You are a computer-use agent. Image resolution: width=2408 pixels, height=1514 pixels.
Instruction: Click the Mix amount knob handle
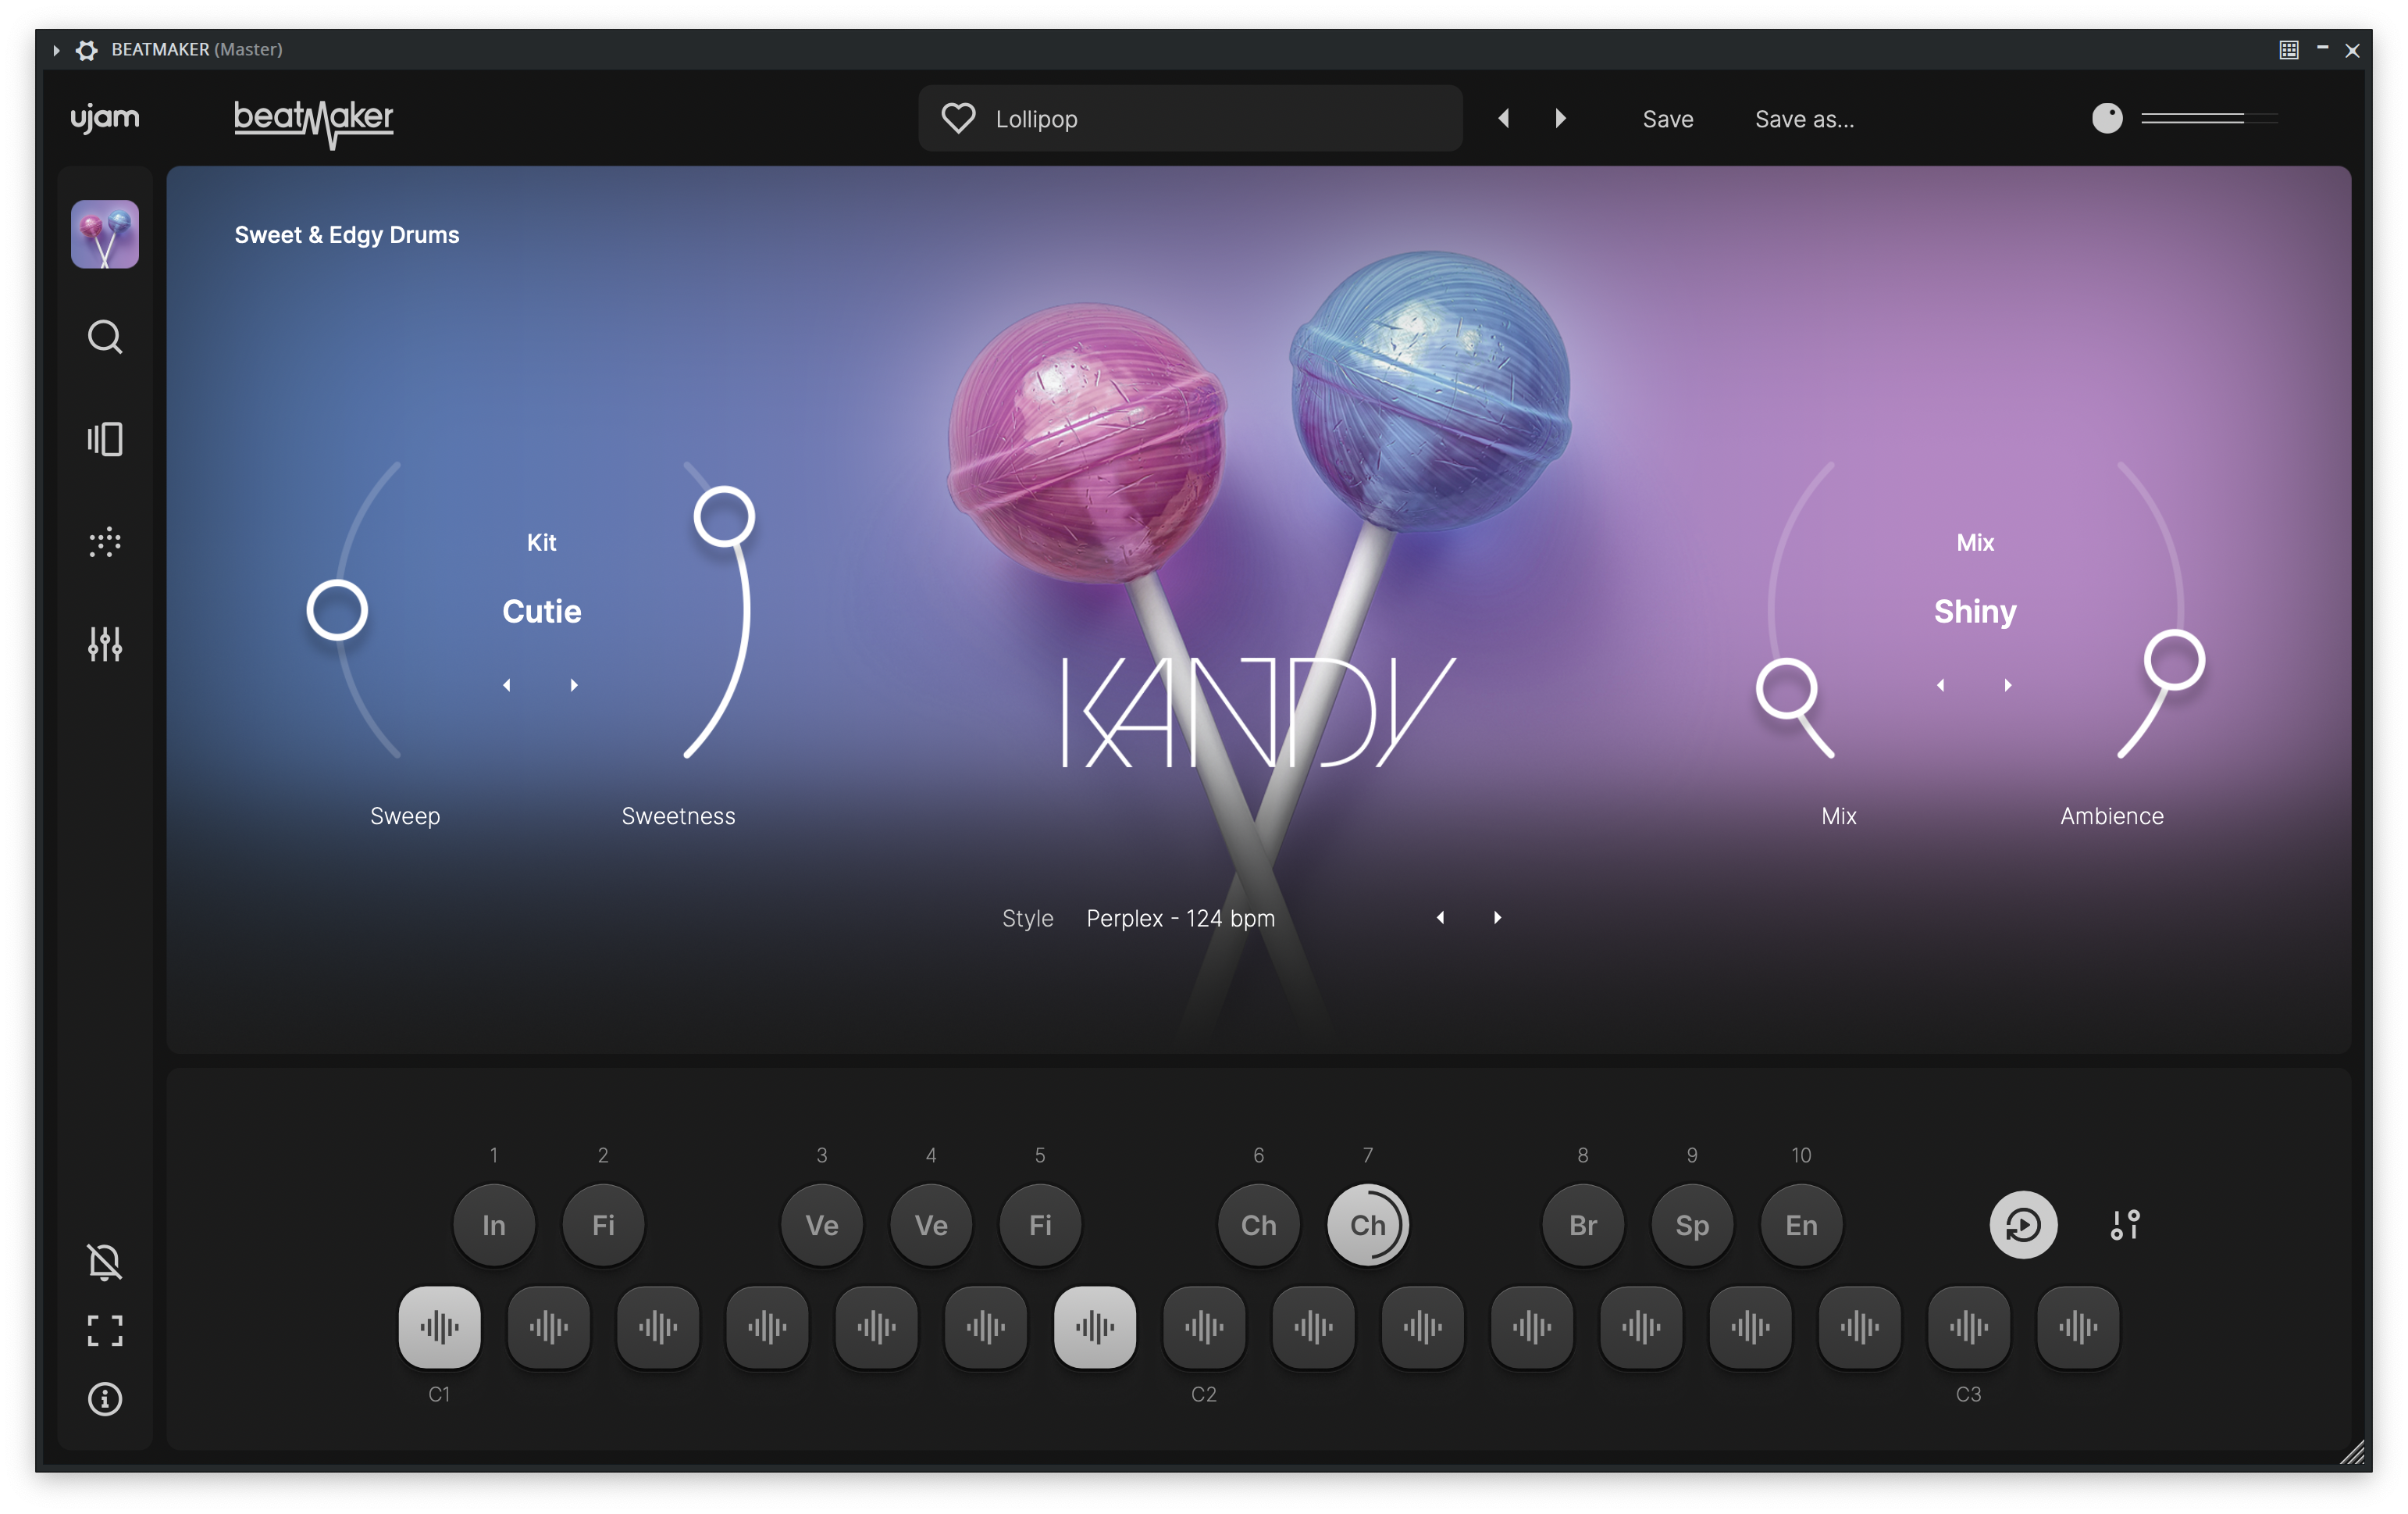[x=1786, y=690]
